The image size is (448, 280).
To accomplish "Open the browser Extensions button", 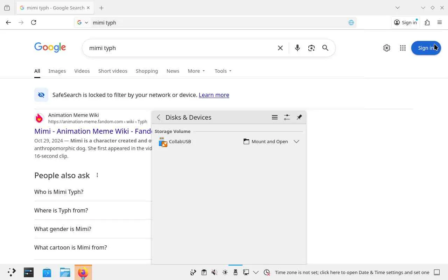I will point(427,22).
